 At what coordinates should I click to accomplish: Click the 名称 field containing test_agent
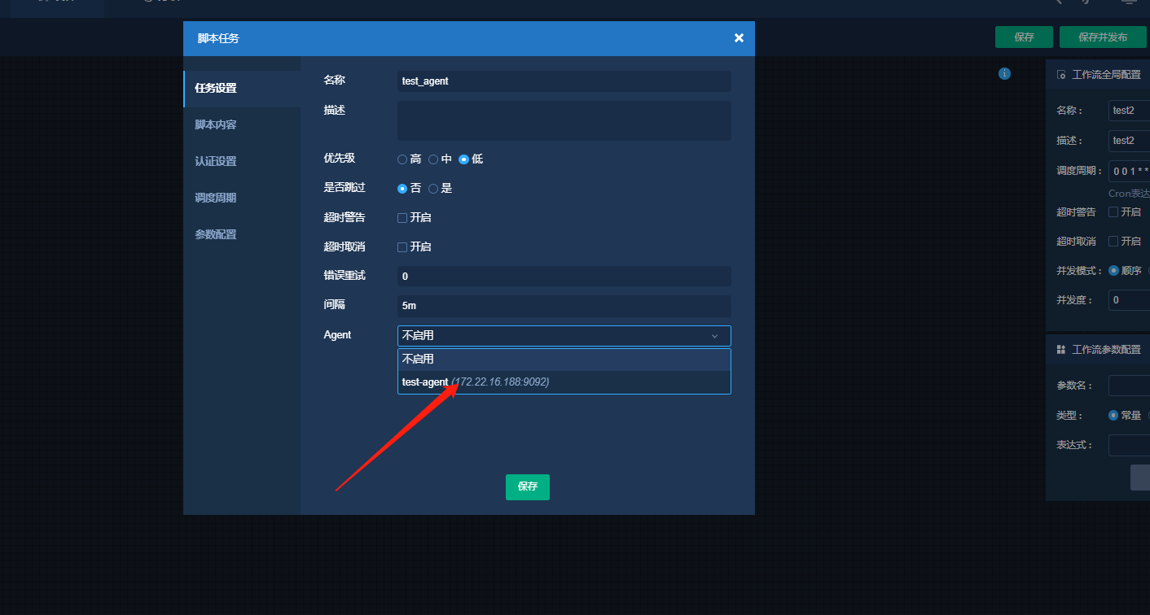[564, 81]
